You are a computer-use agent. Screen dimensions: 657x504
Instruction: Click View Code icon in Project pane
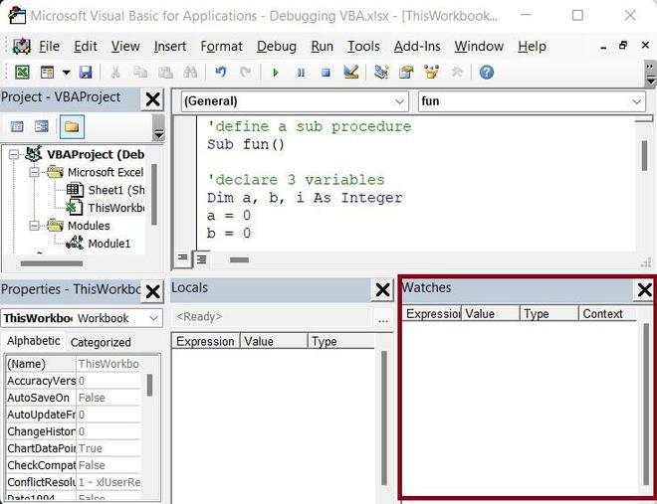(17, 126)
